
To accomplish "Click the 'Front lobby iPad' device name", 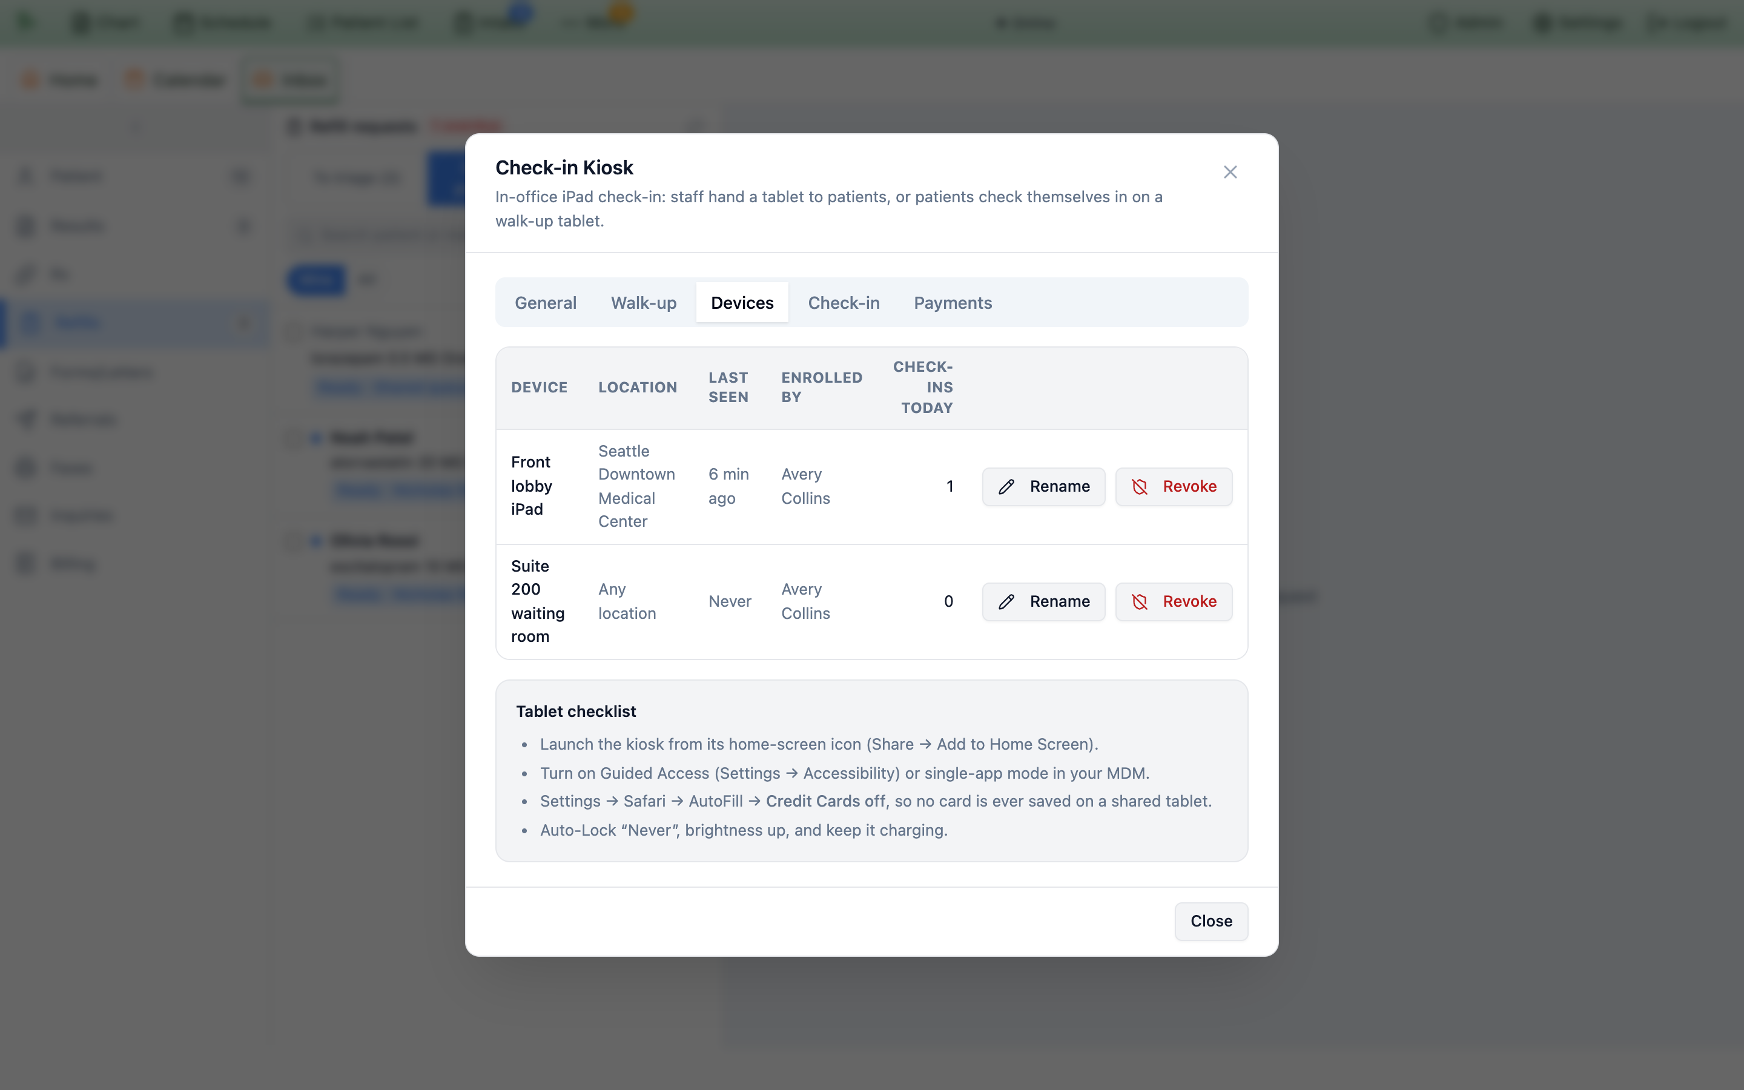I will [532, 486].
